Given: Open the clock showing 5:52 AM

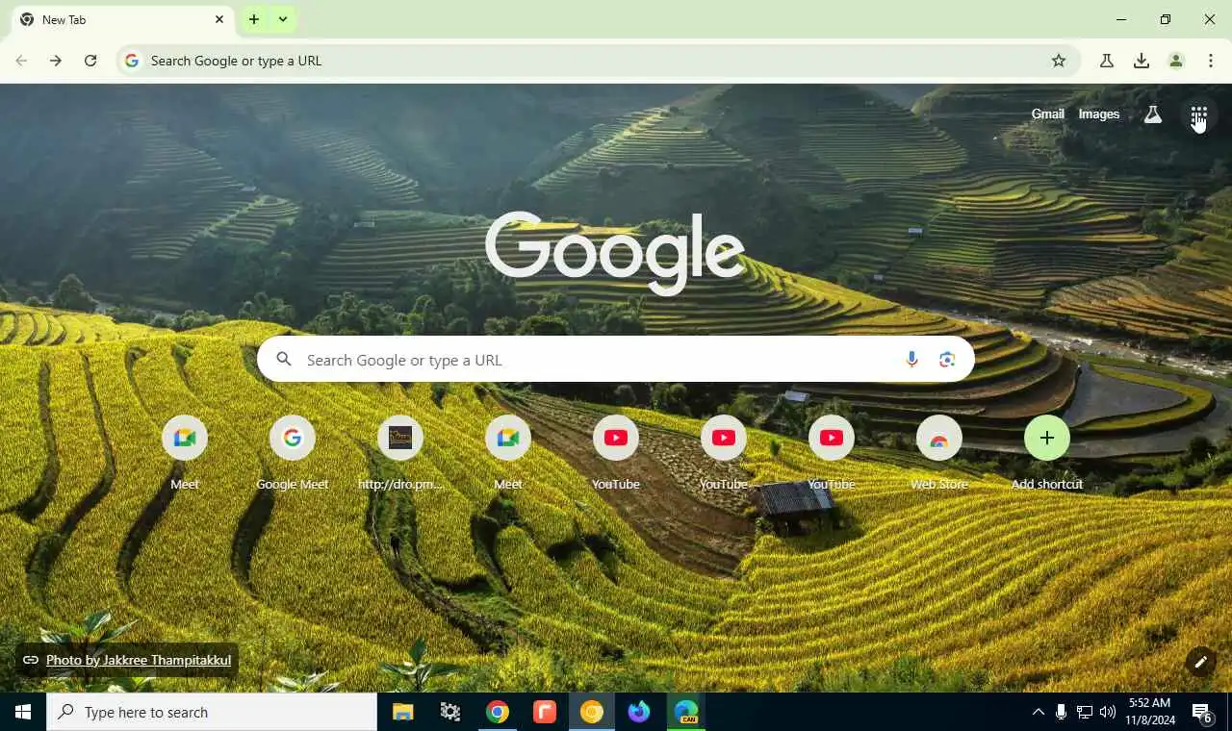Looking at the screenshot, I should click(x=1149, y=712).
